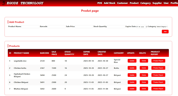The height and width of the screenshot is (96, 178).
Task: Select the 'vegetable rice' name cell
Action: point(20,61)
